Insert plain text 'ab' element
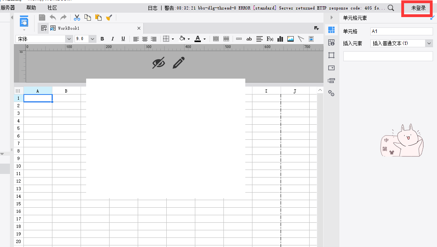Image resolution: width=437 pixels, height=247 pixels. pos(249,39)
